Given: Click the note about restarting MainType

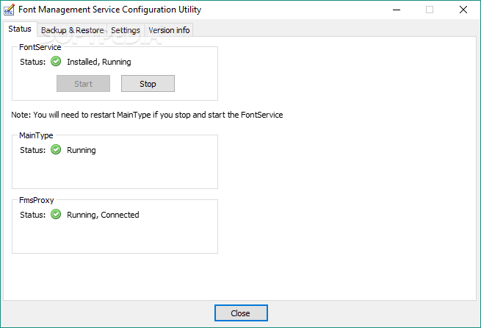Looking at the screenshot, I should (148, 115).
